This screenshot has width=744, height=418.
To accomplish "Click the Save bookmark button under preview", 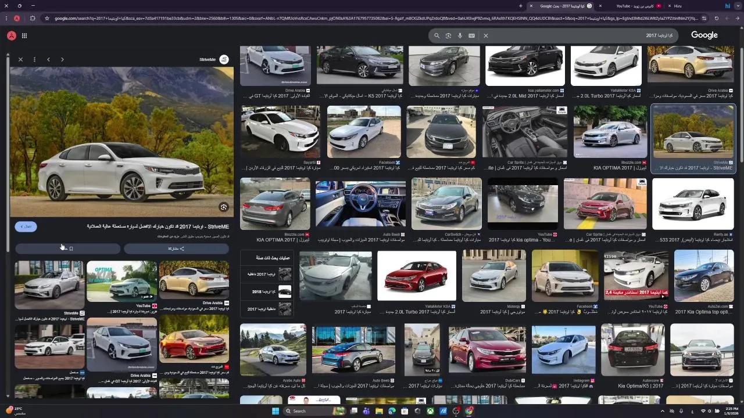I will coord(67,248).
